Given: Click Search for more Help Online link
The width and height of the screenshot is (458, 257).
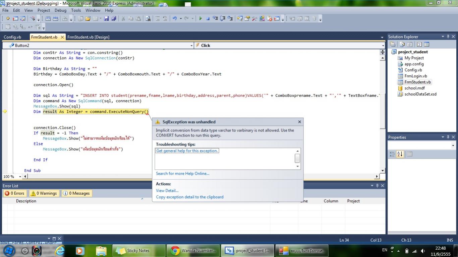Looking at the screenshot, I should [x=182, y=173].
